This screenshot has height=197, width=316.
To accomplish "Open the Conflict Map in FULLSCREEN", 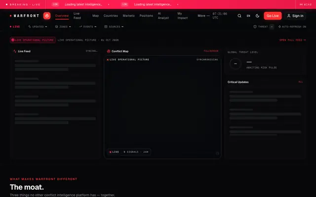I will coord(211,51).
